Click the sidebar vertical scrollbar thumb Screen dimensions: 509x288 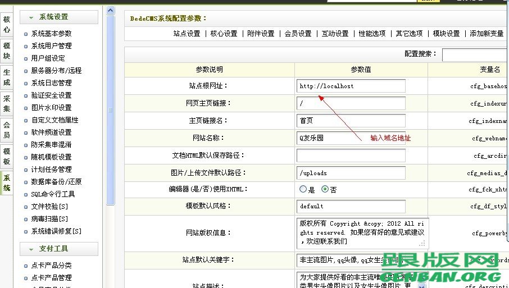pyautogui.click(x=110, y=110)
